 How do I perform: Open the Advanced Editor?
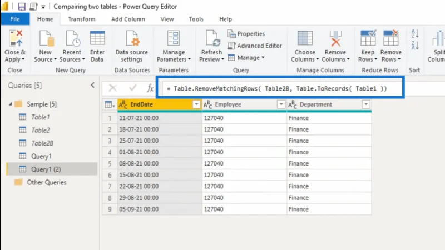[x=255, y=46]
